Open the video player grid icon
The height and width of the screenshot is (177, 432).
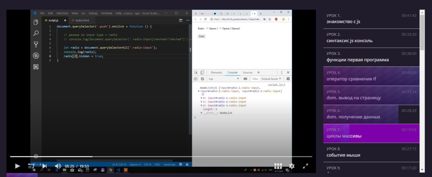pos(278,166)
